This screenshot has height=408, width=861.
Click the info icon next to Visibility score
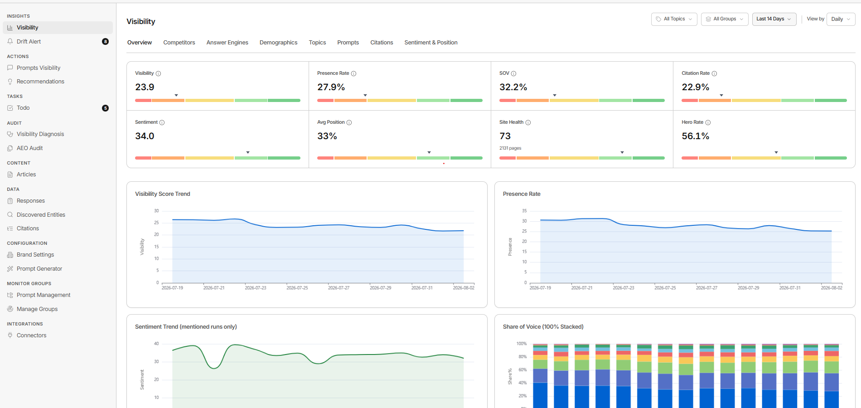click(x=158, y=73)
